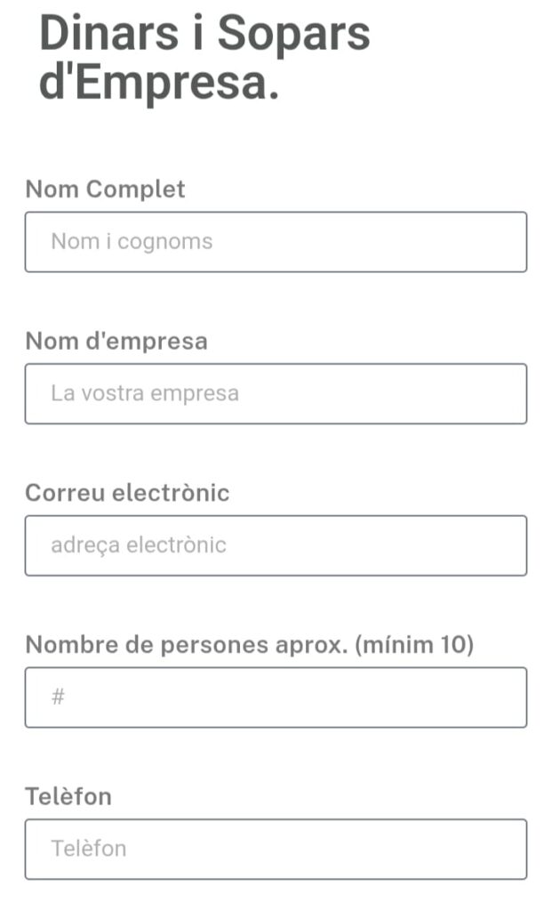Image resolution: width=552 pixels, height=911 pixels.
Task: Click the "Dinars i Sopars d'Empresa." heading
Action: point(204,59)
